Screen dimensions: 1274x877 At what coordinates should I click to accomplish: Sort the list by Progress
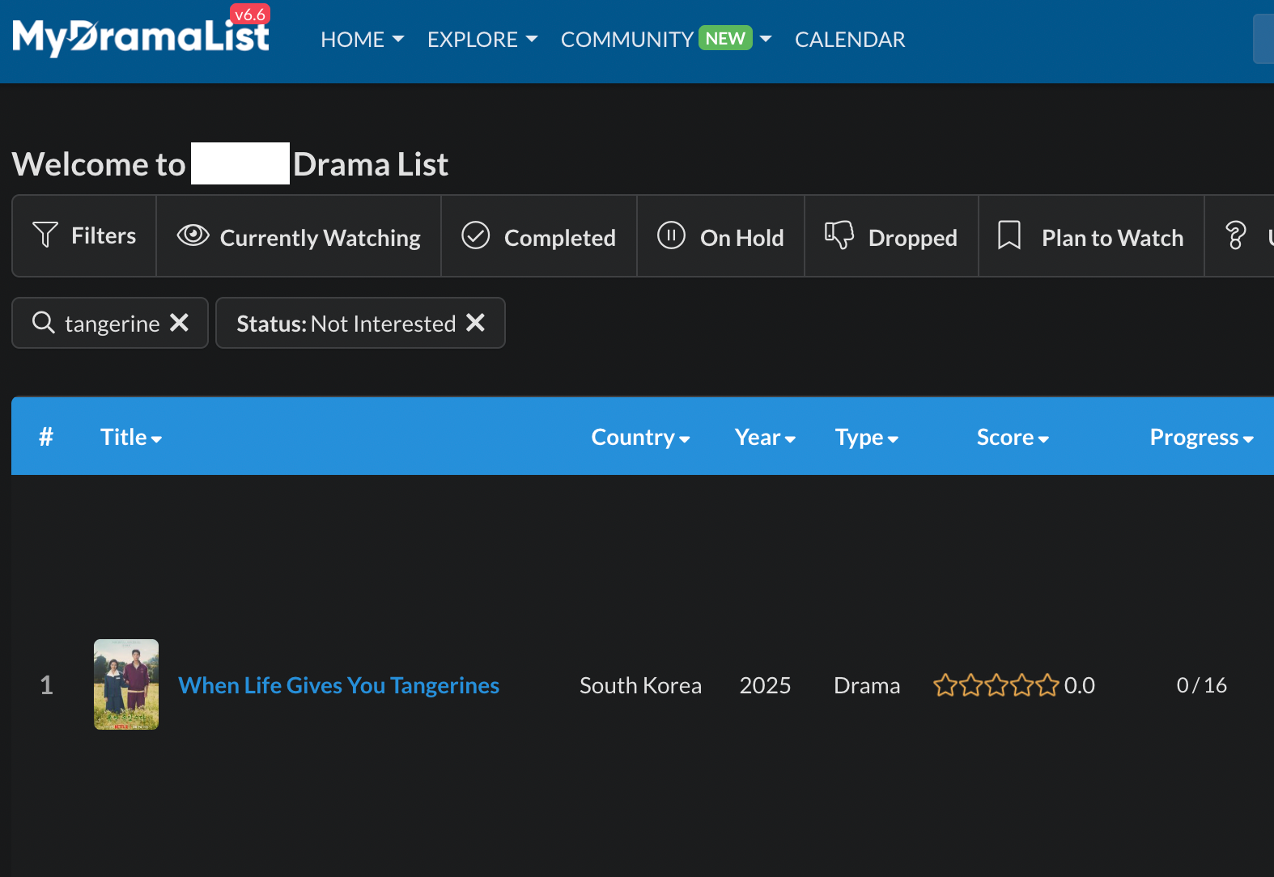point(1202,437)
